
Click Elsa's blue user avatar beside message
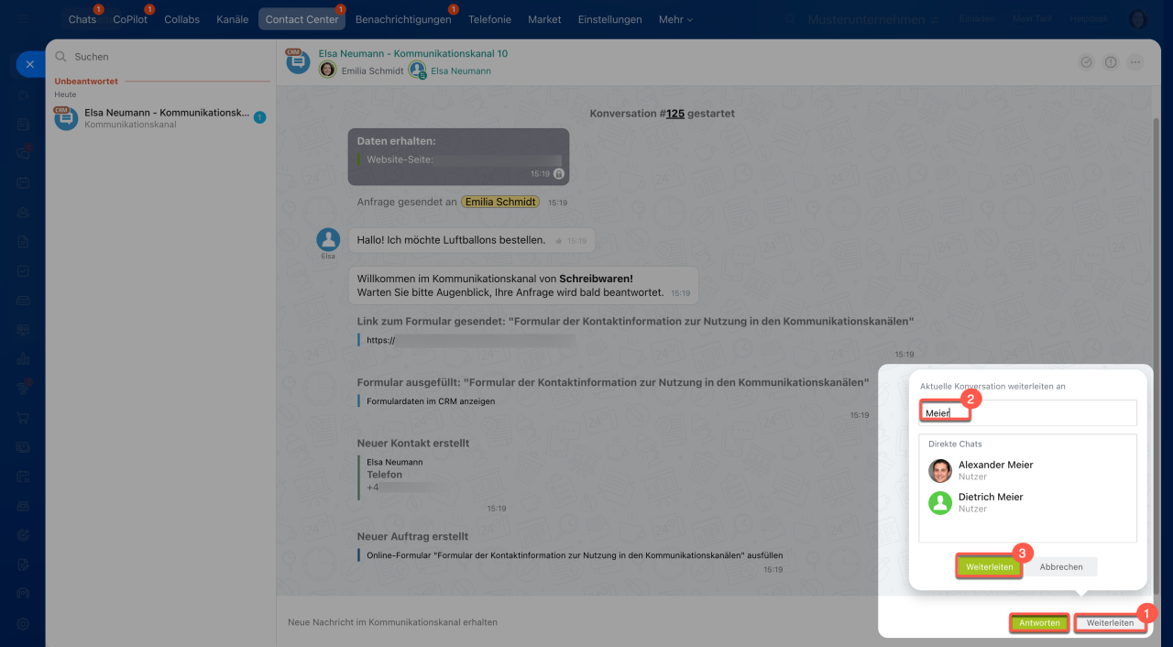point(328,240)
